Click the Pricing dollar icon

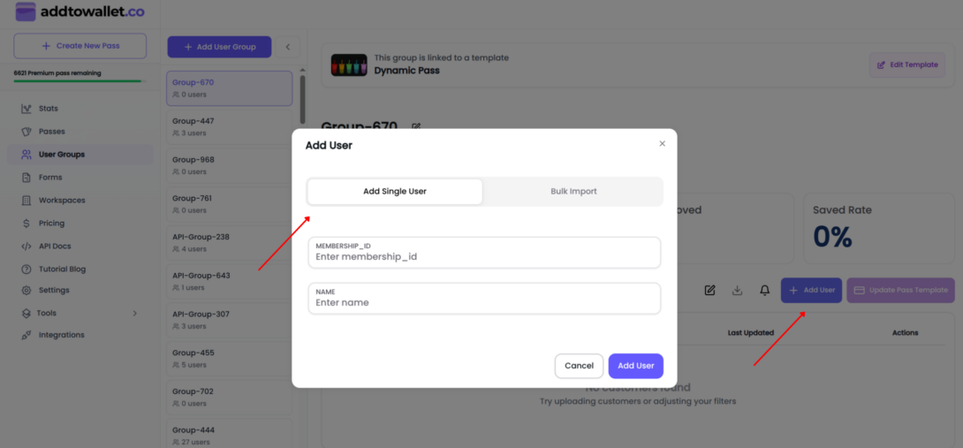pyautogui.click(x=26, y=223)
